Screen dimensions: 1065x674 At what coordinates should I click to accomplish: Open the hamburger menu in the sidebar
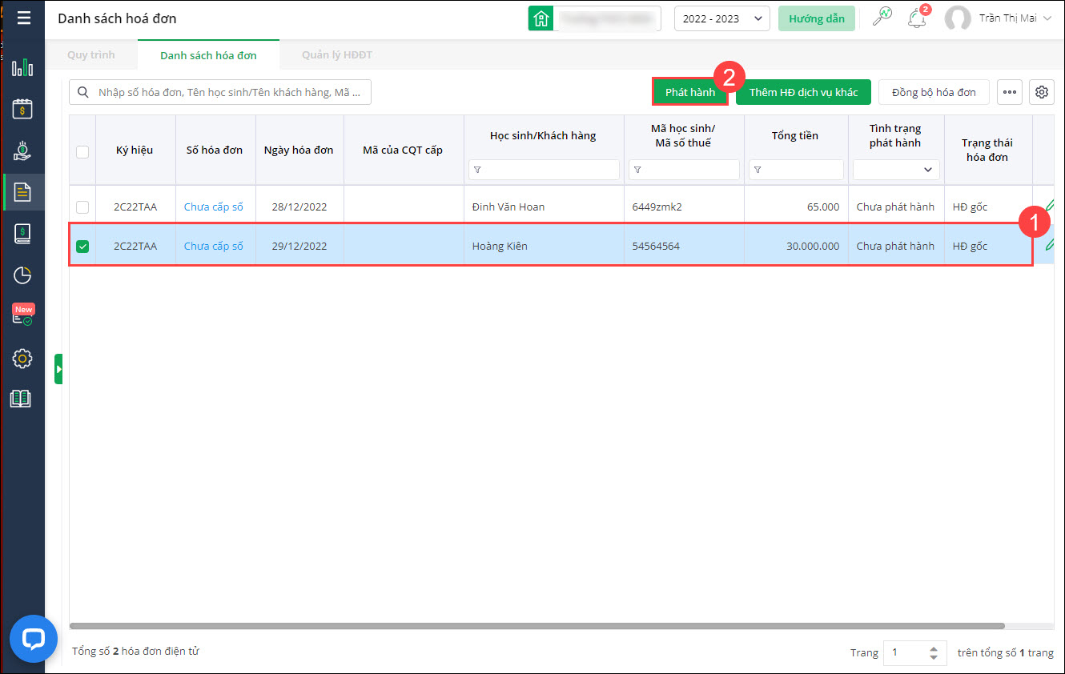point(23,18)
